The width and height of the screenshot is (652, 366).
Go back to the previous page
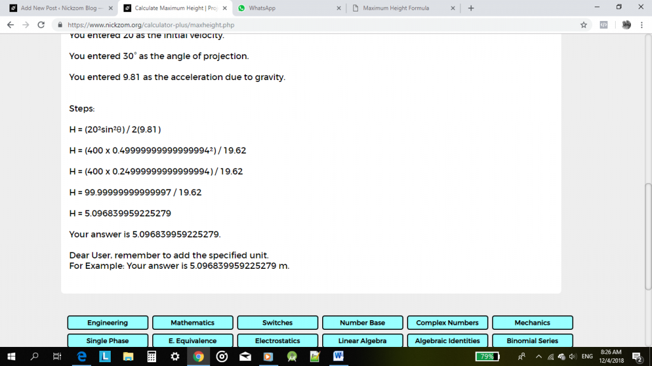tap(10, 25)
